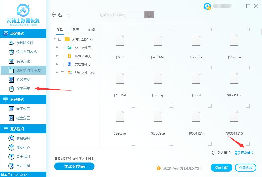
Task: Open the $MFT file icon
Action: [120, 40]
